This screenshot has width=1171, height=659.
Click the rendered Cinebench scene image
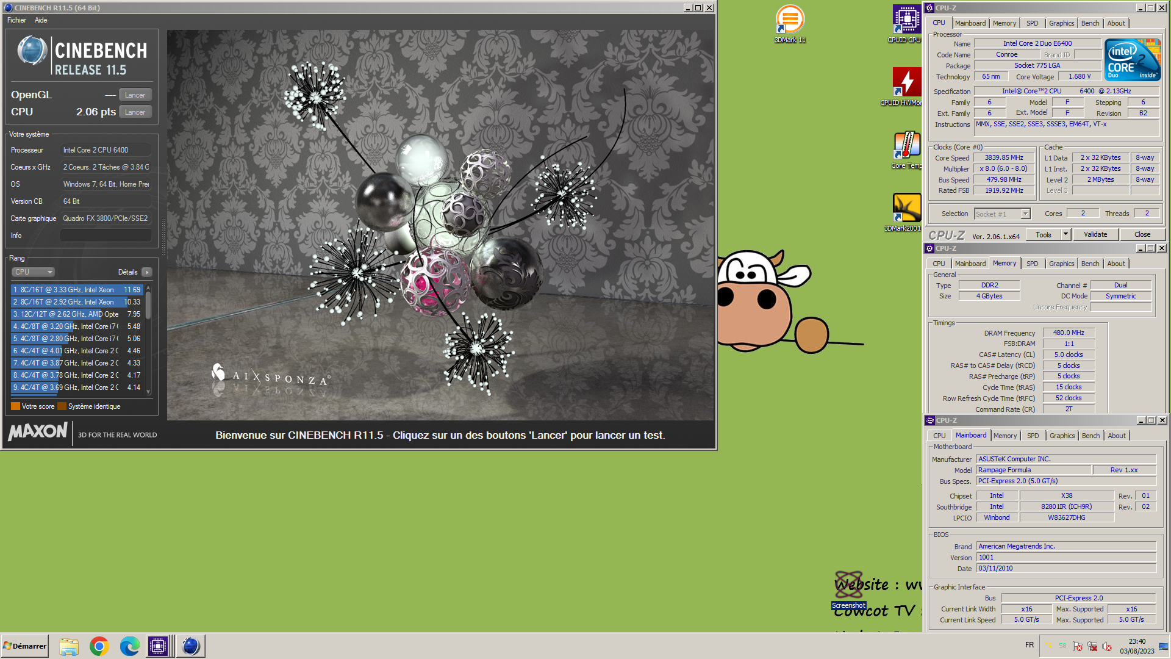[x=440, y=225]
